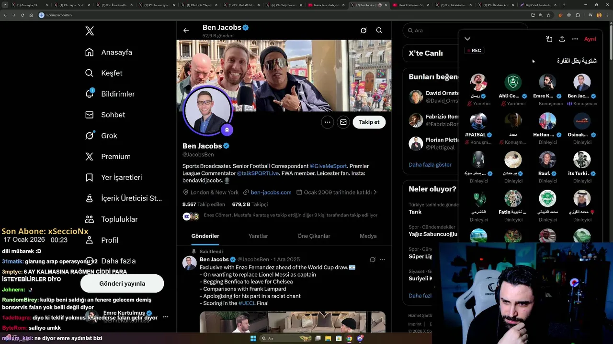
Task: Share the Space via share icon
Action: coord(562,39)
